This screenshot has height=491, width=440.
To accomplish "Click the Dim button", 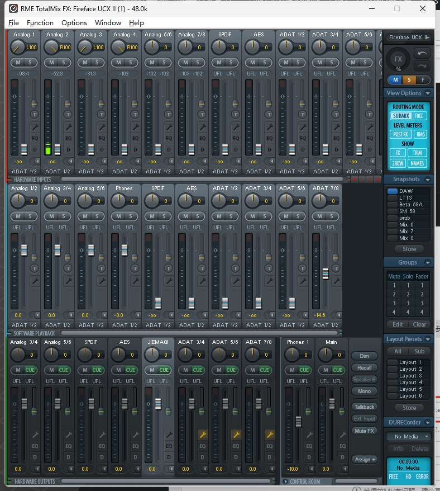I will point(364,356).
